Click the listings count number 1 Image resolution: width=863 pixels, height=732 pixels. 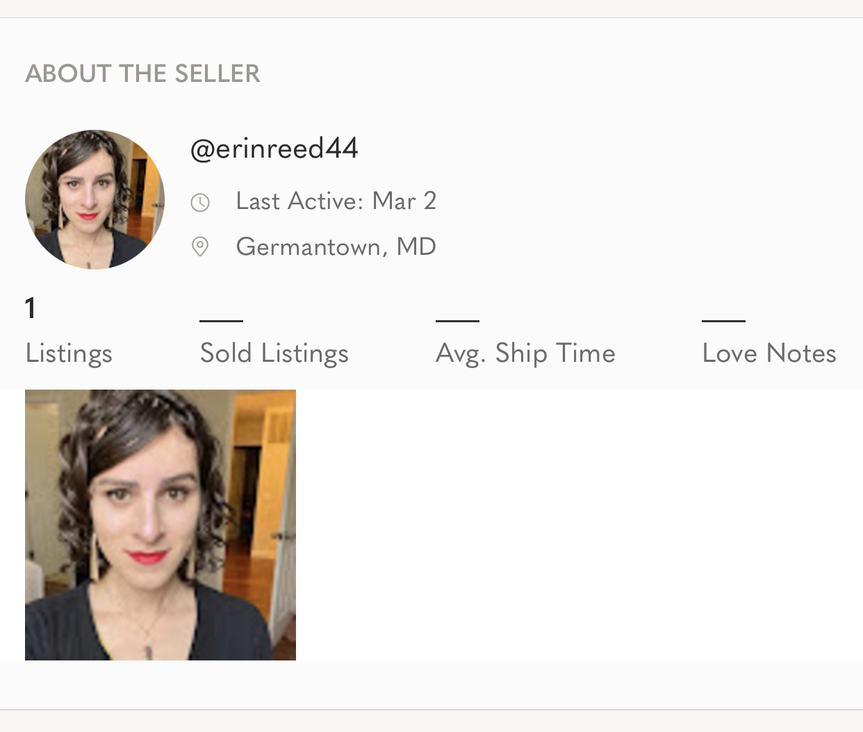[x=30, y=308]
